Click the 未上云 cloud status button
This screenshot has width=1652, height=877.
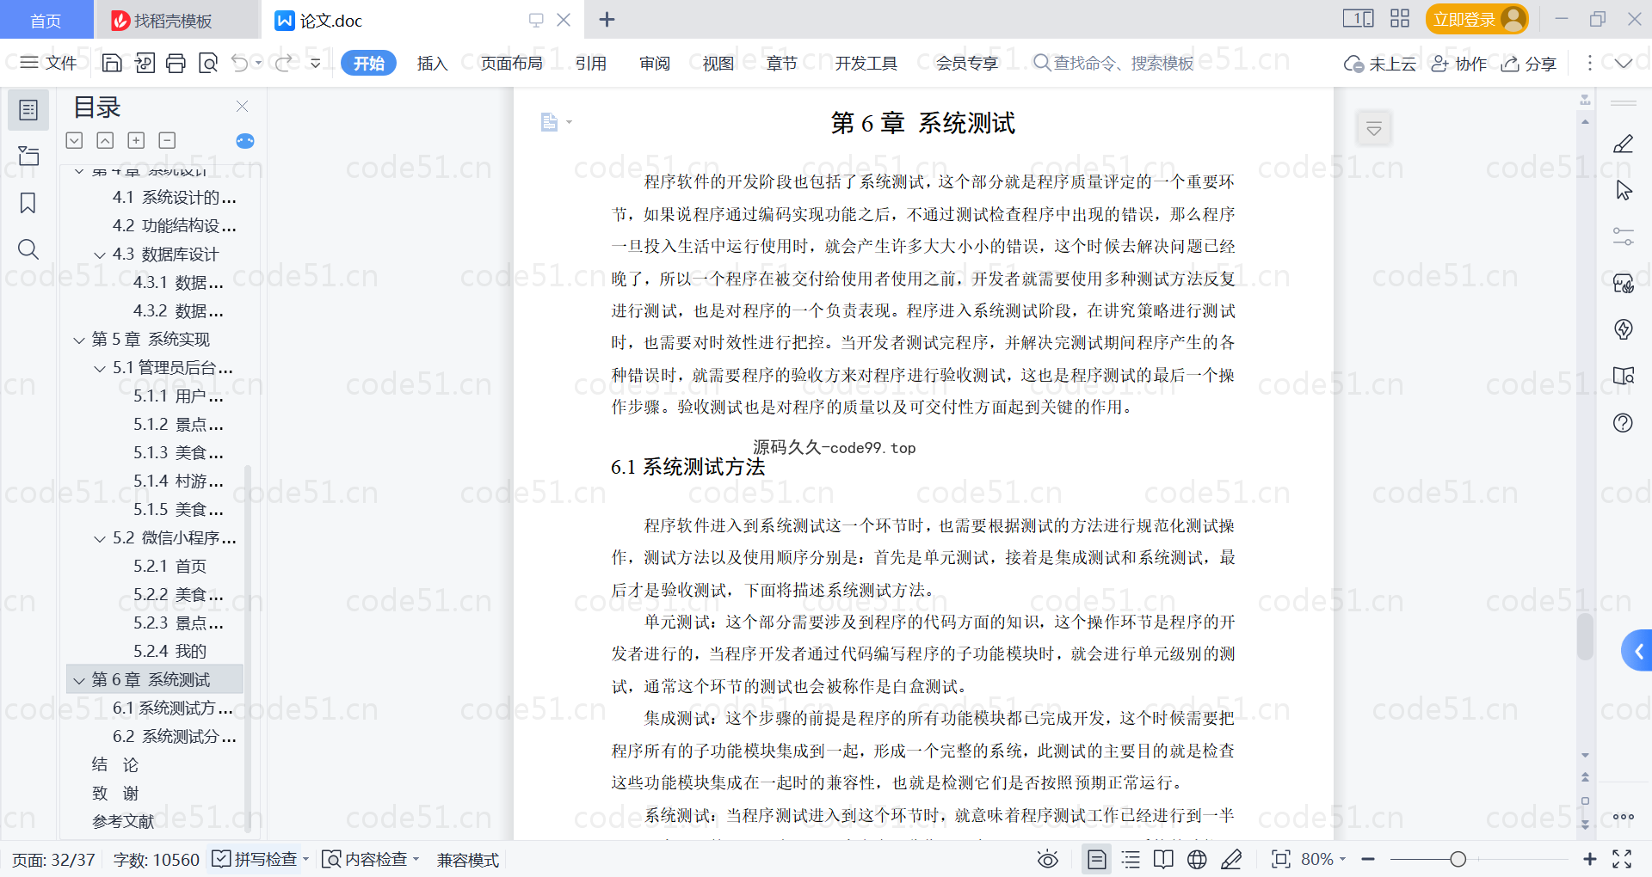1380,63
